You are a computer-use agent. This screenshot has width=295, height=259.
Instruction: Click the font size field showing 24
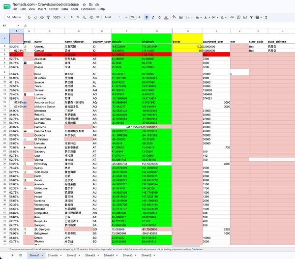click(133, 17)
